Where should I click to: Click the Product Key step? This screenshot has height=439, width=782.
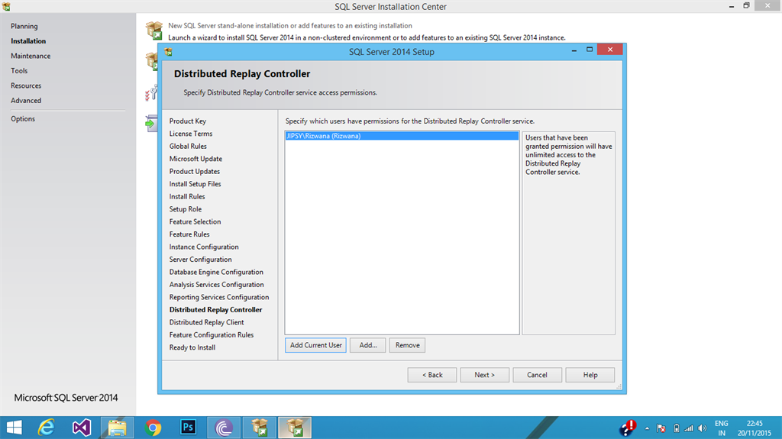click(x=188, y=121)
